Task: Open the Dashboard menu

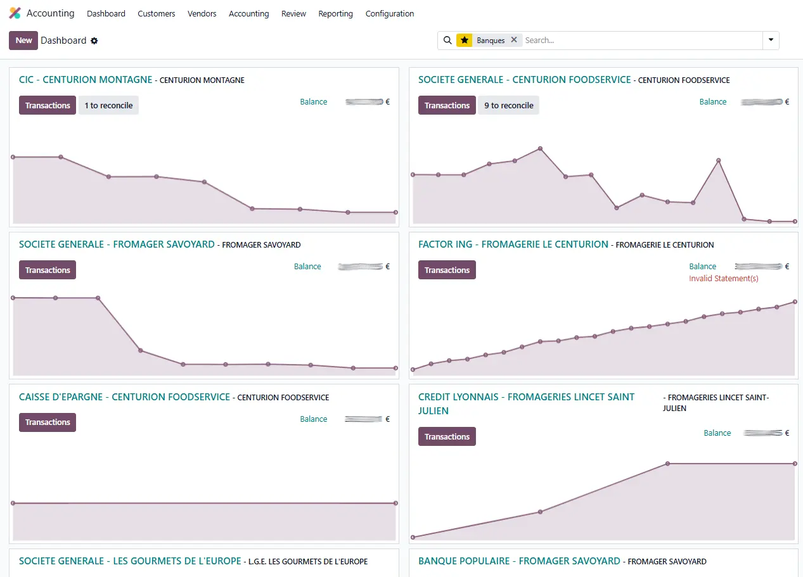Action: pos(106,13)
